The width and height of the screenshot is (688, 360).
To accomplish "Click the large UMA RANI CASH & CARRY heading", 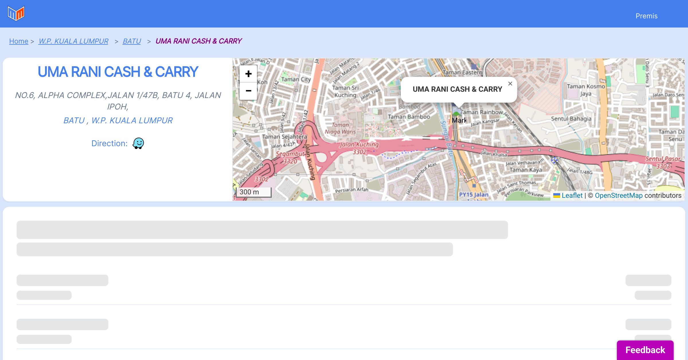I will tap(118, 72).
